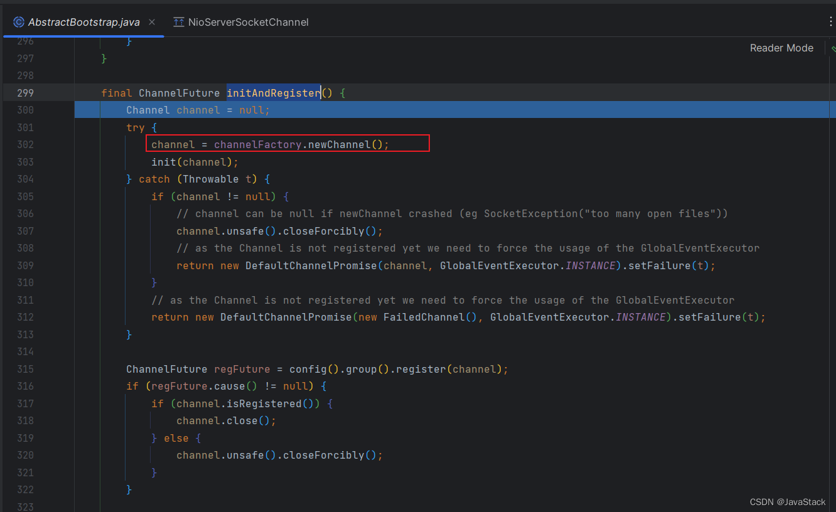This screenshot has height=512, width=836.
Task: Switch to the AbstractBootstrap.java tab
Action: pyautogui.click(x=83, y=22)
